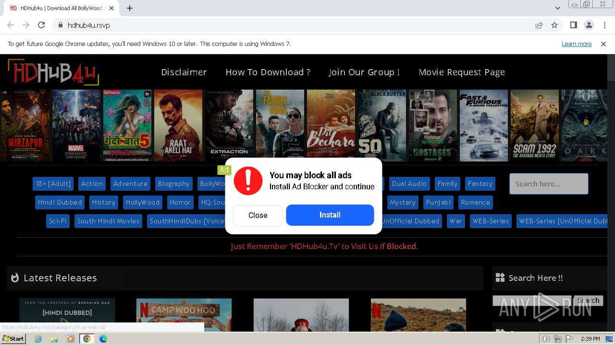Dismiss the Chrome update notice bar
615x345 pixels.
(603, 44)
